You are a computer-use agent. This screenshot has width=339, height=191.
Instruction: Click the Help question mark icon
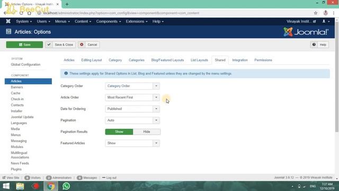pyautogui.click(x=314, y=45)
